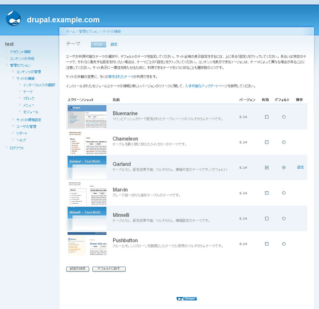Click the Minnelli theme name

pos(121,215)
